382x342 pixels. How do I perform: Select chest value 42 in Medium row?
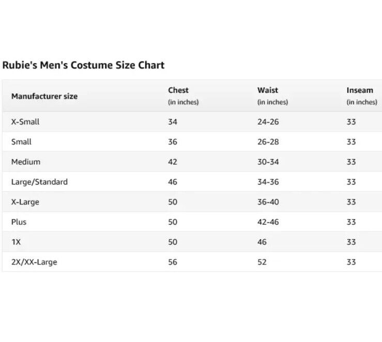click(173, 162)
